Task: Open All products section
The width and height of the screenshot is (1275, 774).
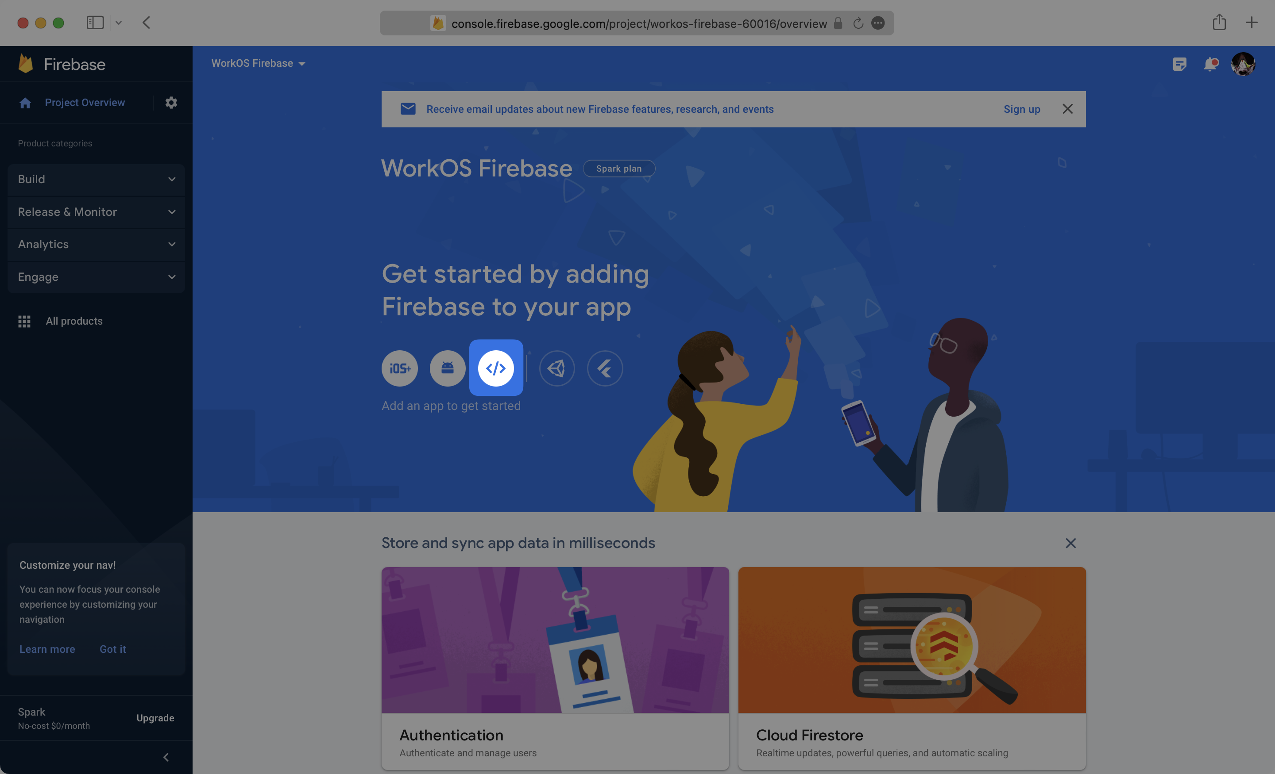Action: tap(74, 321)
